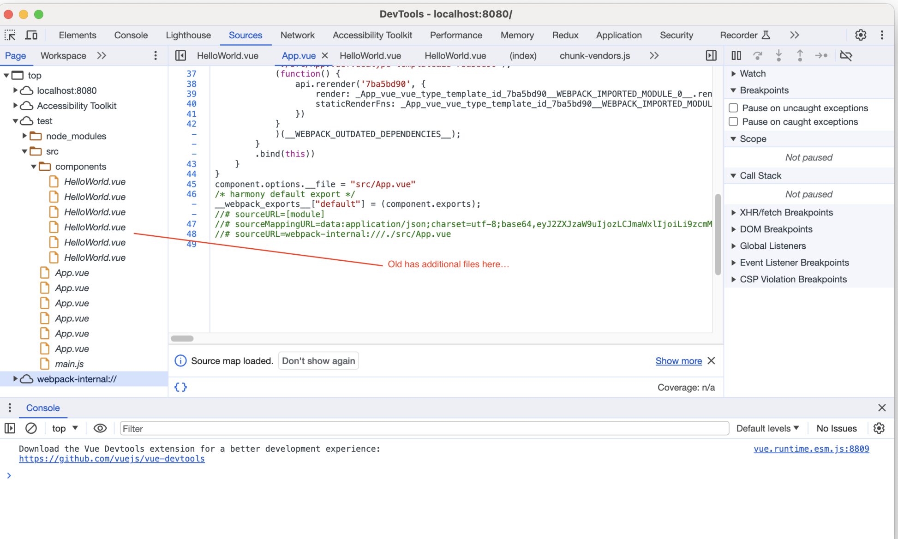Open the top context selector dropdown
Screen dimensions: 898x539
[65, 428]
